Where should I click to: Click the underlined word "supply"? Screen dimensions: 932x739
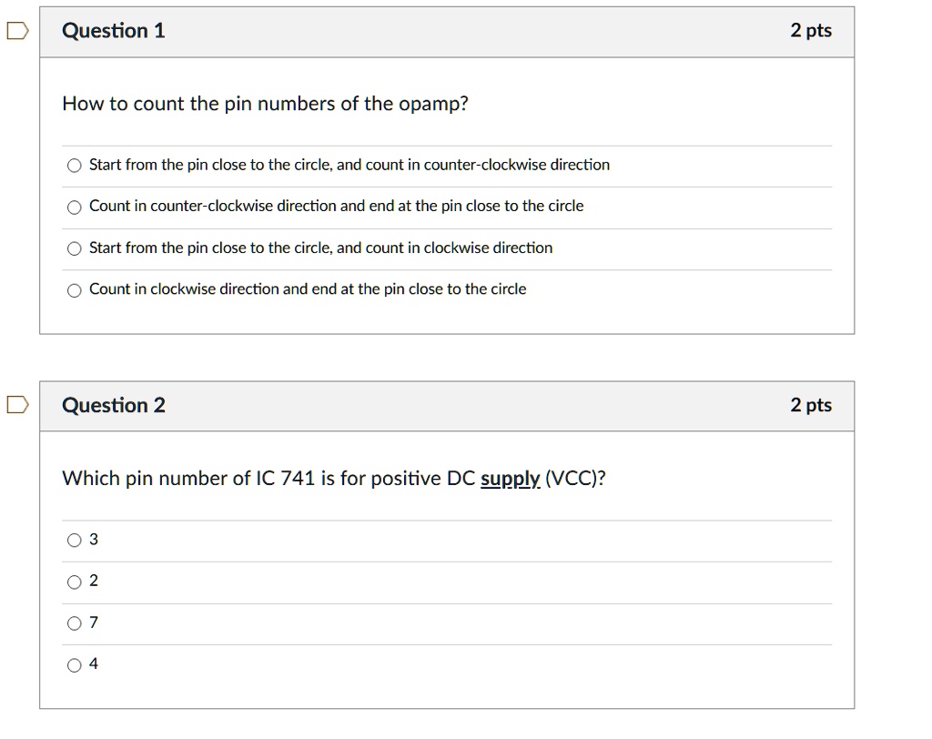tap(510, 479)
